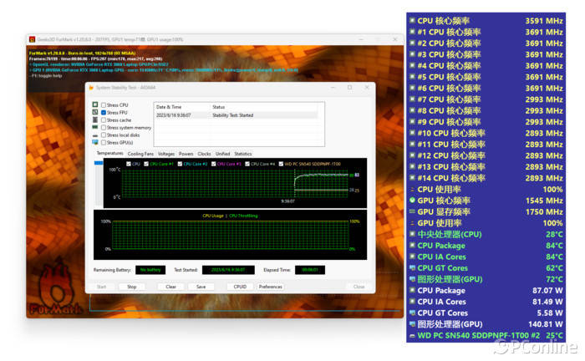This screenshot has height=361, width=585.
Task: Click the Status column header
Action: 219,107
